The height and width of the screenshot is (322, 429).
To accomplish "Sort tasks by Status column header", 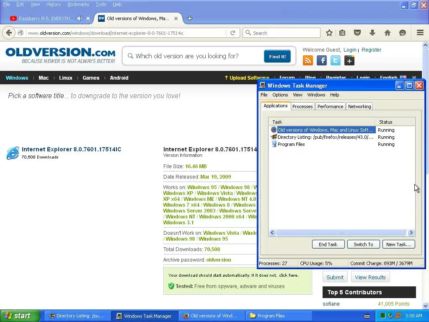I will pos(395,122).
